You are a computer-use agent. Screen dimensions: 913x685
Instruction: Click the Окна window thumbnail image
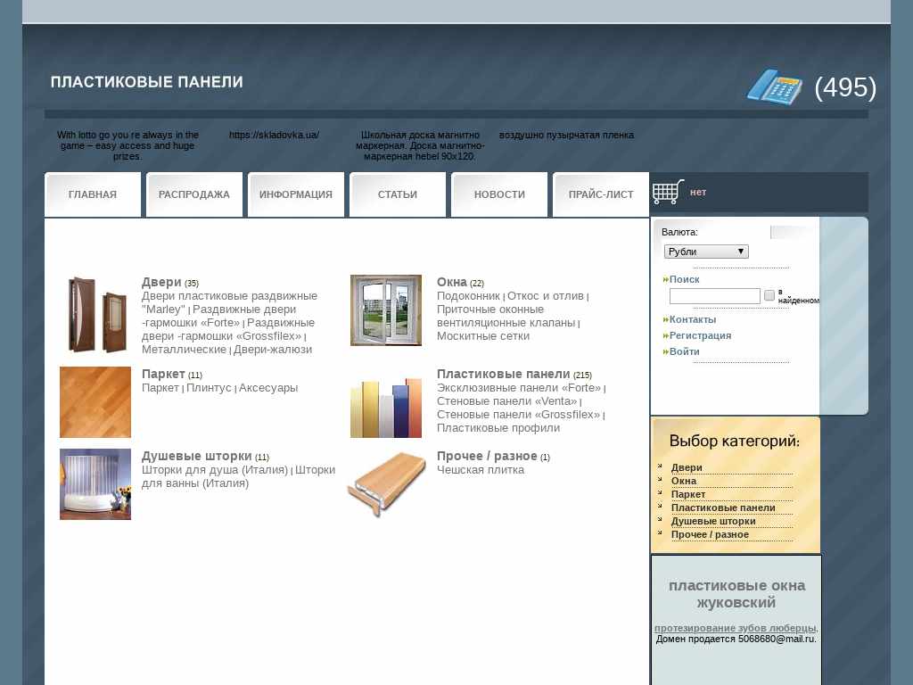point(385,310)
